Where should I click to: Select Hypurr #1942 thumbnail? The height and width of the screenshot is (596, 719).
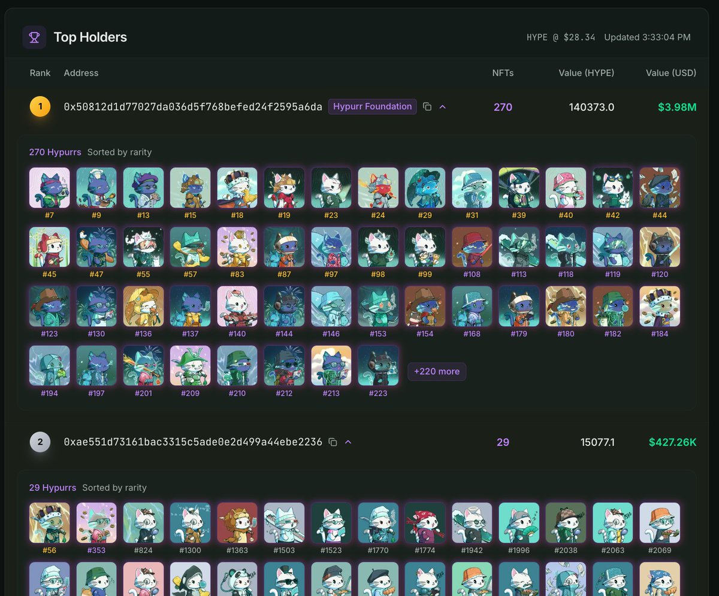coord(472,522)
